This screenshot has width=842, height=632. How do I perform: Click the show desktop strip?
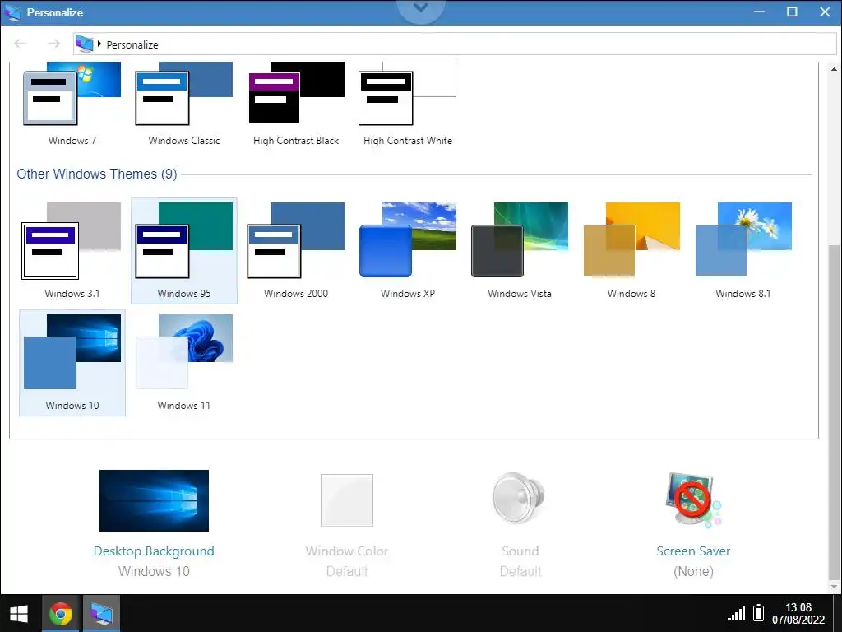(837, 614)
